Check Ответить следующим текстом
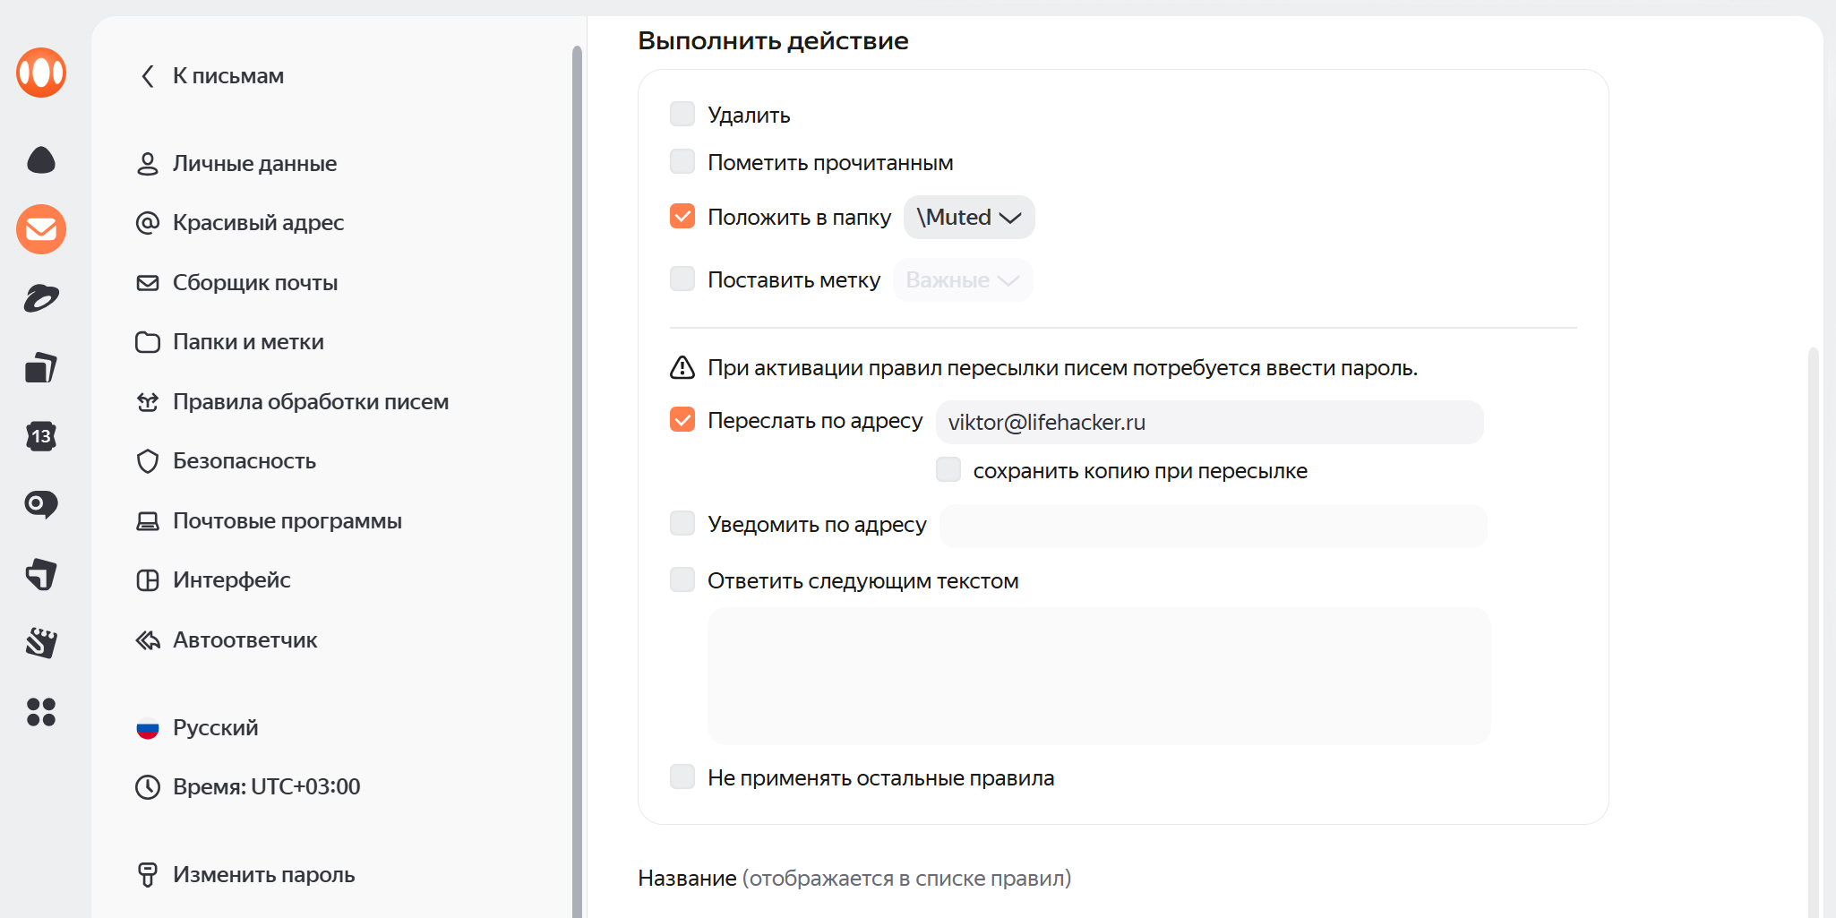The image size is (1836, 918). click(x=682, y=579)
